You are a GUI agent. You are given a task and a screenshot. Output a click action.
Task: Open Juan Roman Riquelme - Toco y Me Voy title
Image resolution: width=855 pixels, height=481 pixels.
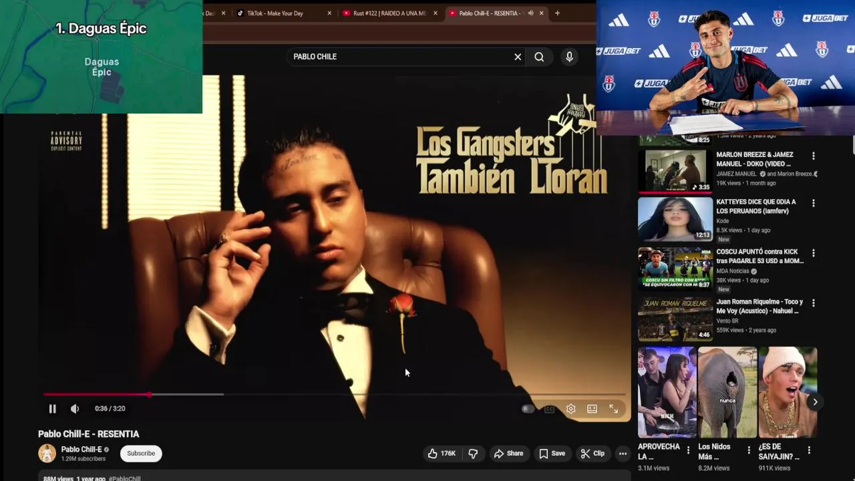click(760, 306)
